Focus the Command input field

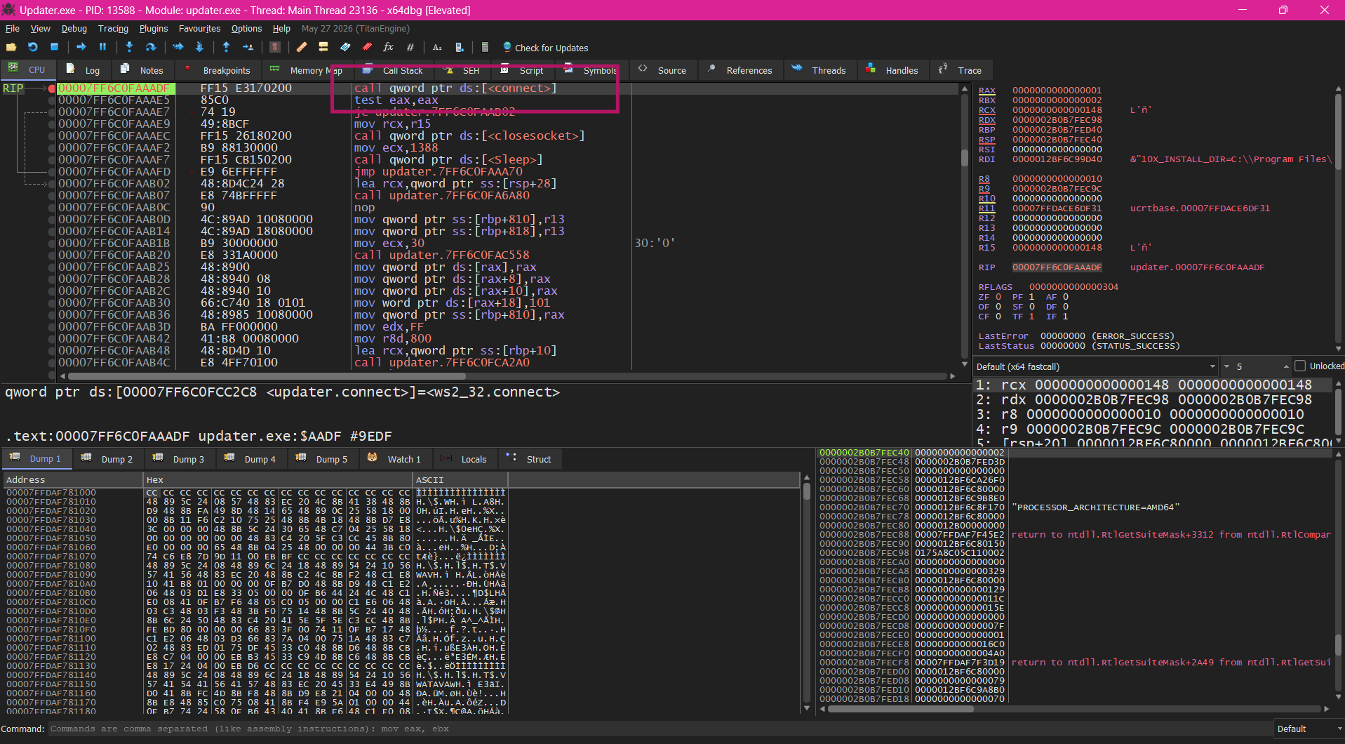point(660,729)
